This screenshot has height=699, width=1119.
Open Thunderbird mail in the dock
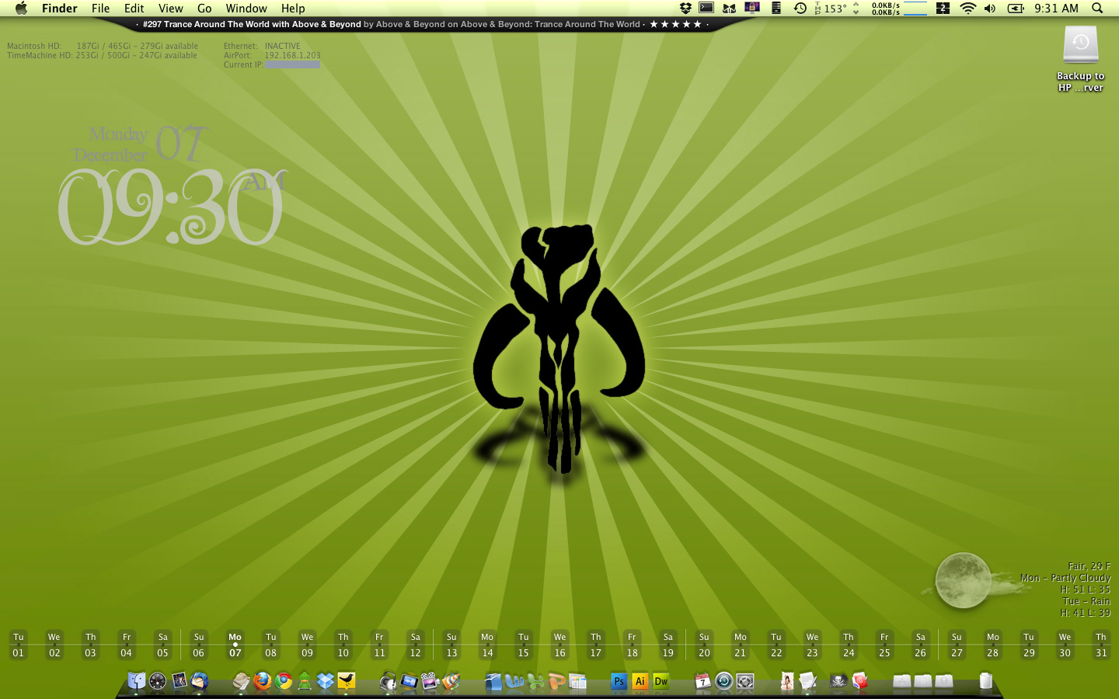tap(200, 681)
